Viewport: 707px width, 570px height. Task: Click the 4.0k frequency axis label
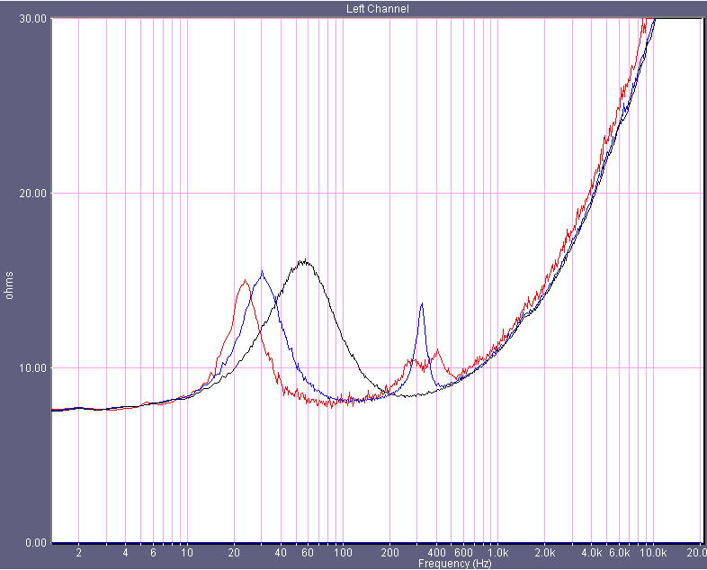click(591, 553)
